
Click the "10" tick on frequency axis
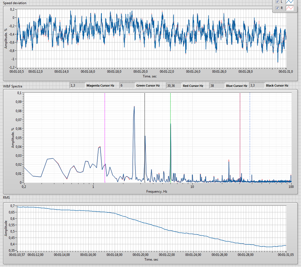[x=192, y=187]
